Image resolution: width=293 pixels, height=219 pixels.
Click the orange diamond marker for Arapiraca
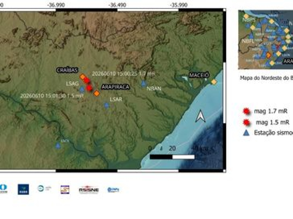(x=97, y=93)
